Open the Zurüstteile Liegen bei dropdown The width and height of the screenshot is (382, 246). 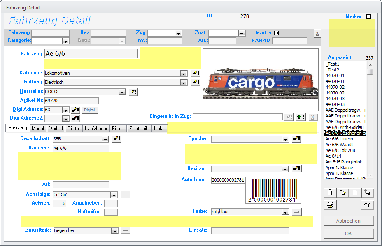tap(114, 231)
